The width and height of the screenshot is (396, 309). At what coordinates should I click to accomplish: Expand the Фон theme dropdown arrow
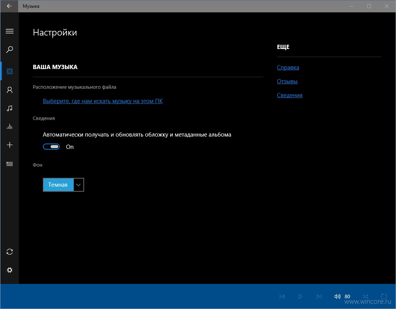pos(78,185)
